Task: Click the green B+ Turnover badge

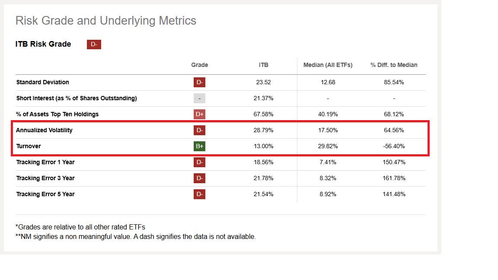Action: (x=199, y=146)
